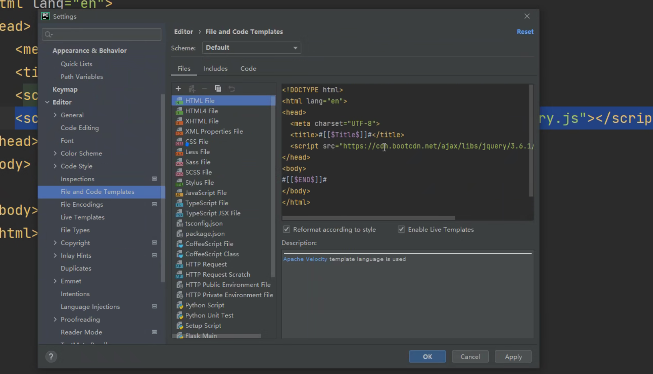
Task: Click the Reset link
Action: 525,32
